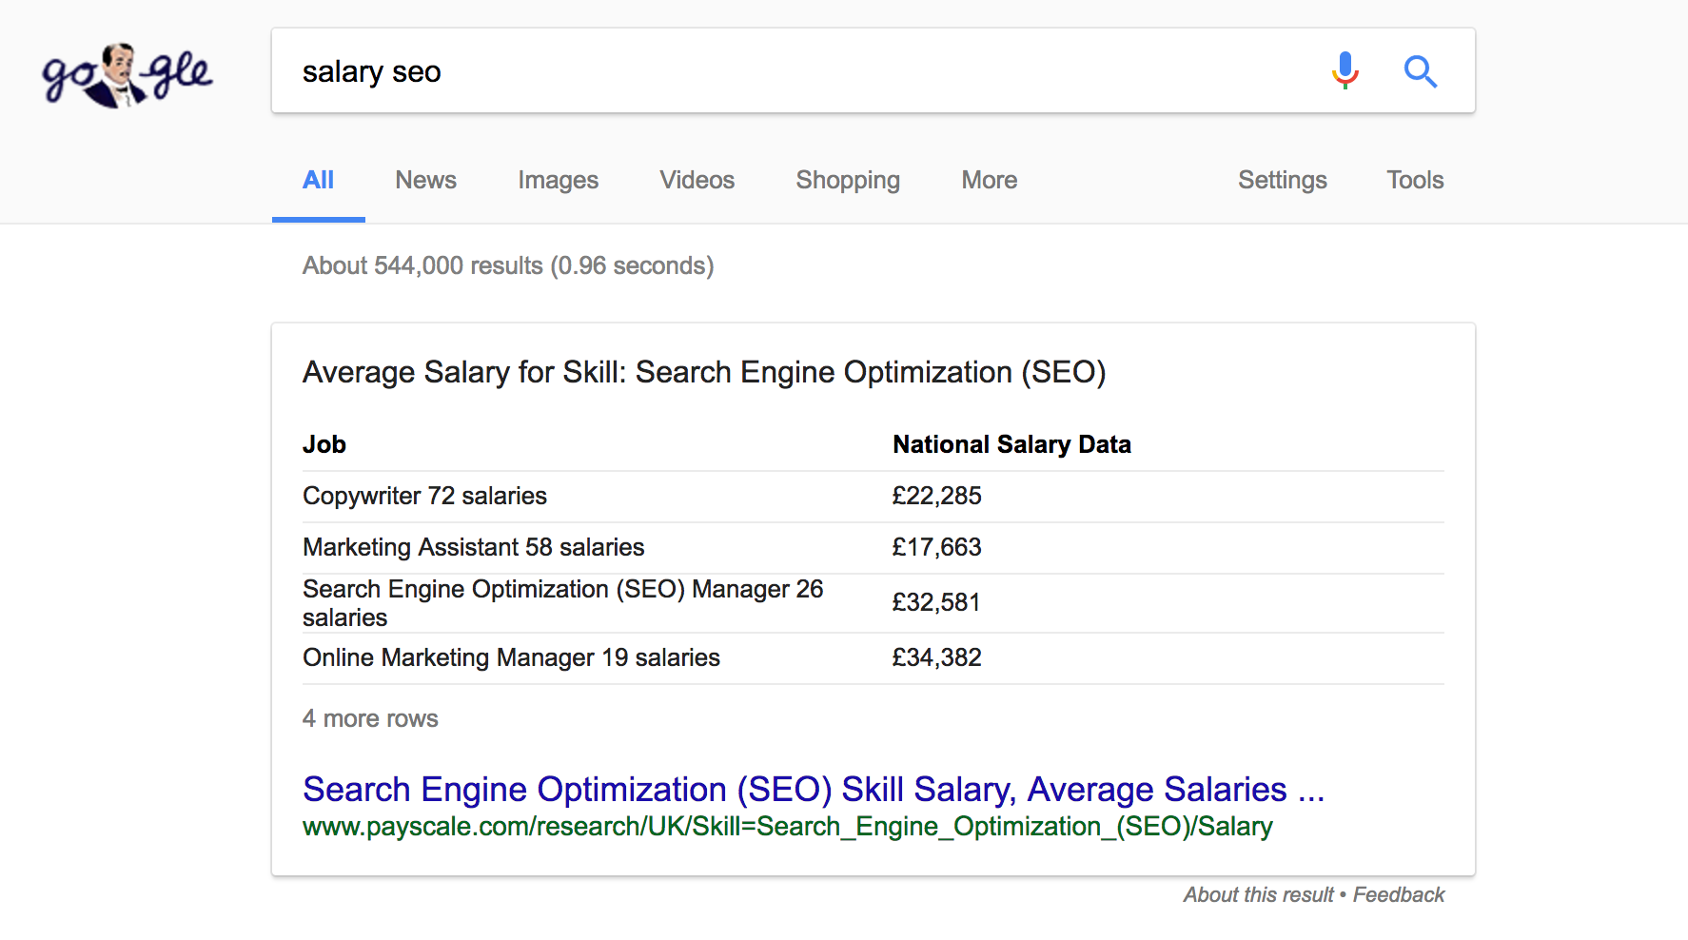Go to the Videos tab
Image resolution: width=1688 pixels, height=940 pixels.
pos(697,180)
